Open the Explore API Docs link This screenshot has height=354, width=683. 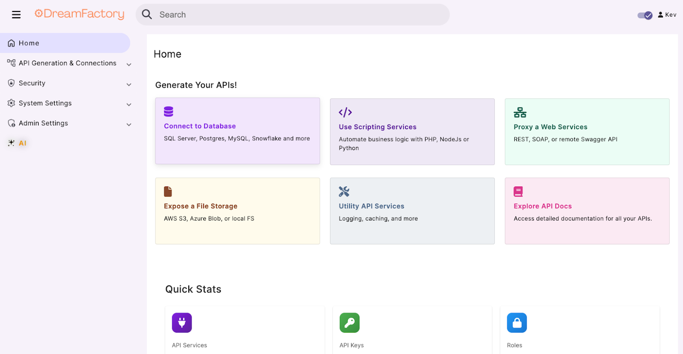(543, 206)
